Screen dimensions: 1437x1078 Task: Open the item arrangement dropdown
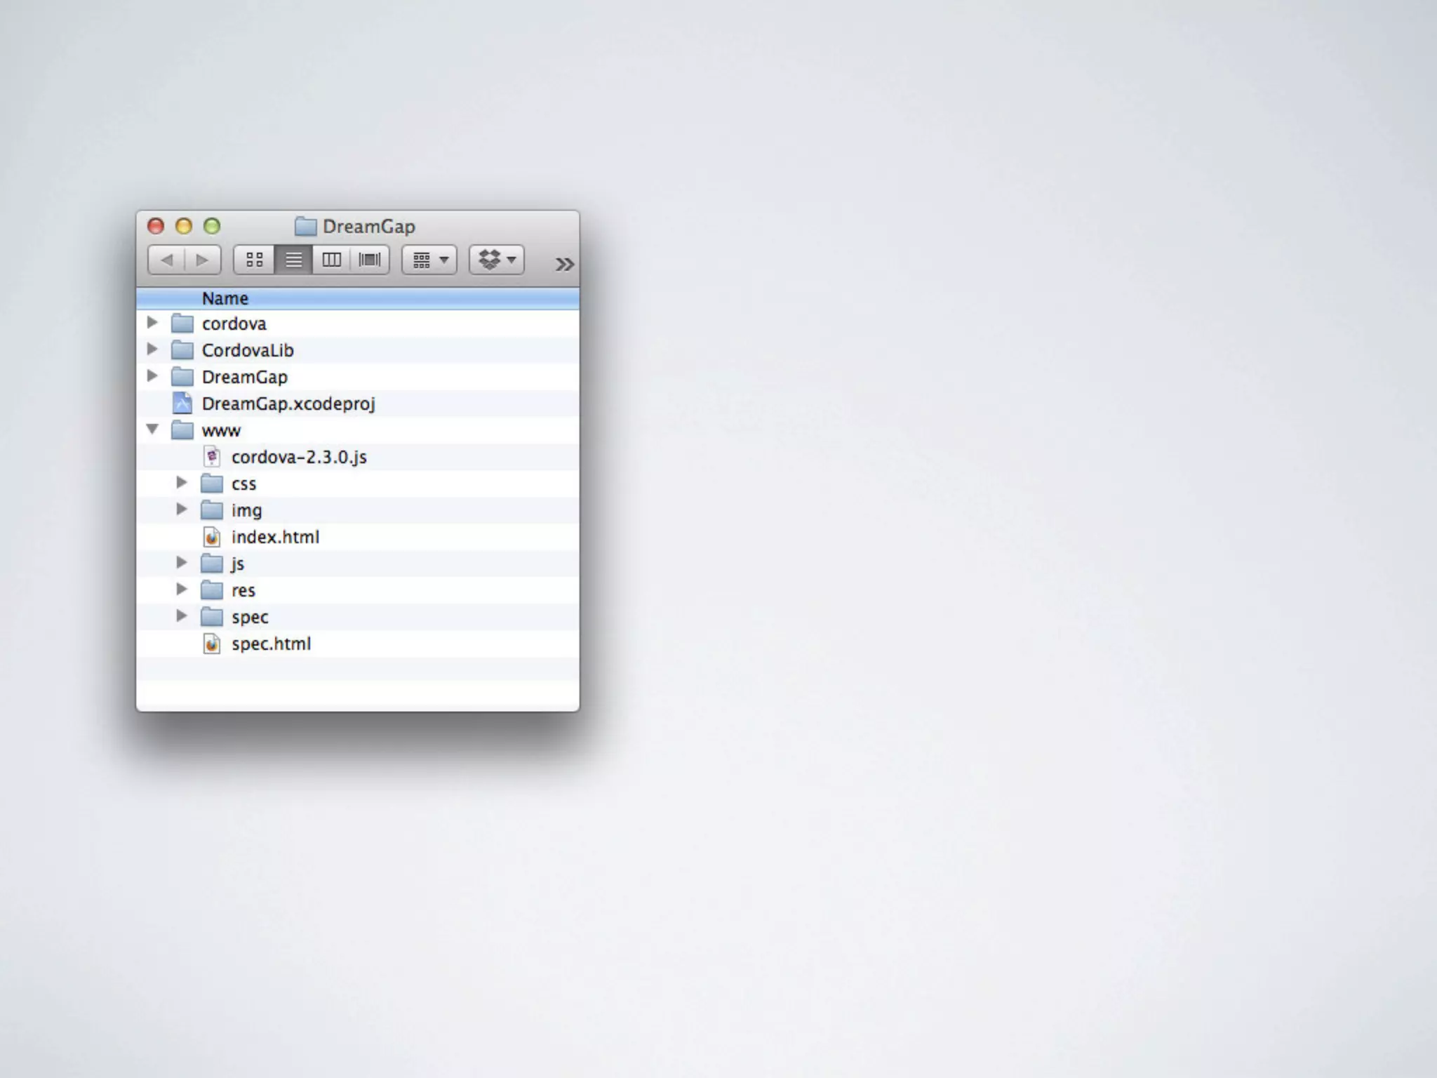coord(429,260)
